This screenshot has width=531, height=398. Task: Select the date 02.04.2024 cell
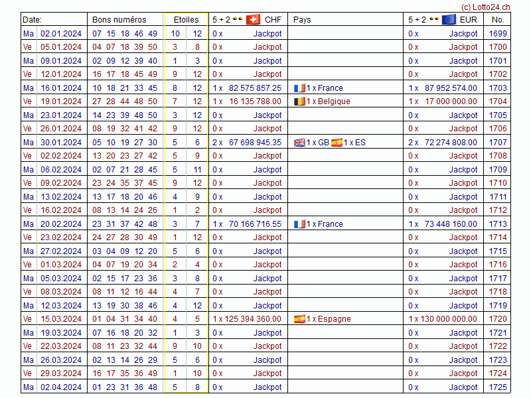[61, 387]
